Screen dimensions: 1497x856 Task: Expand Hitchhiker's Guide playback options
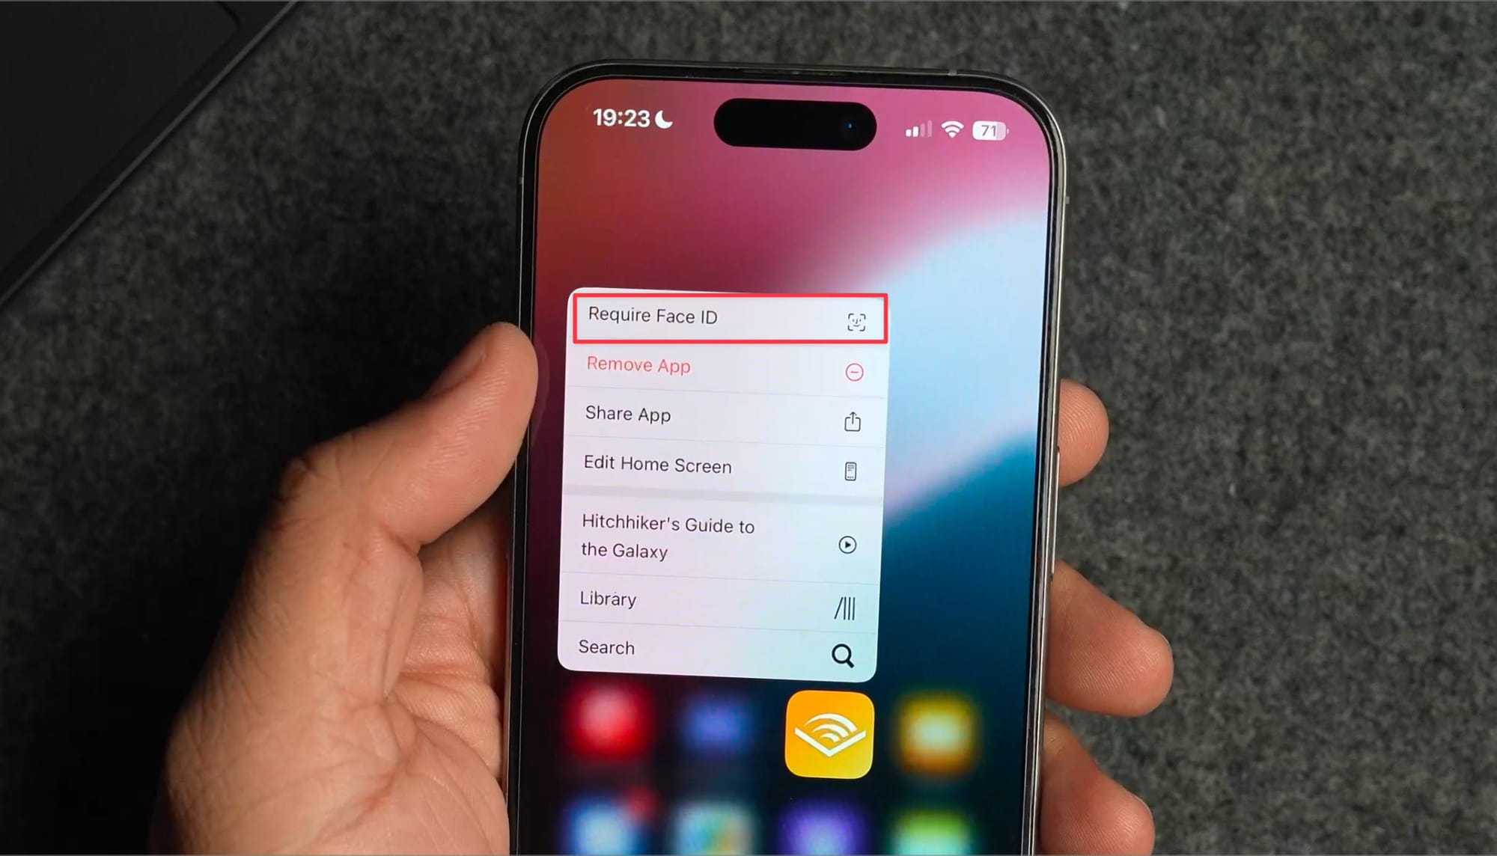click(x=847, y=542)
